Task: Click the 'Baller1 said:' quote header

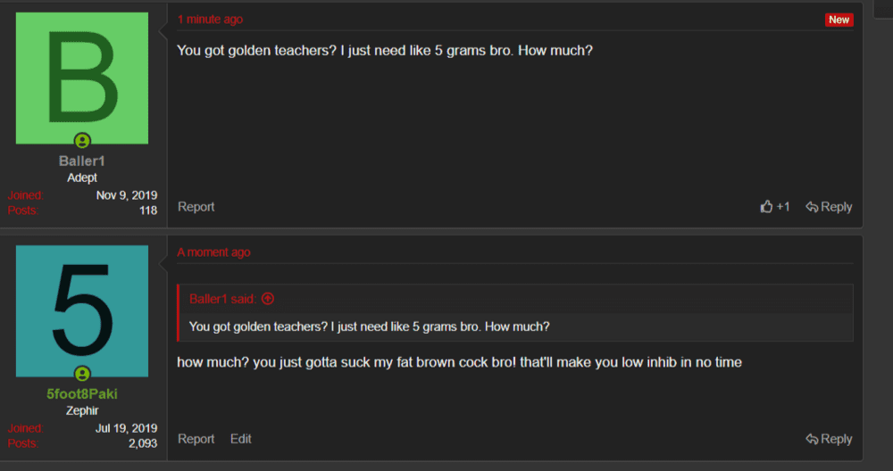Action: [x=222, y=299]
